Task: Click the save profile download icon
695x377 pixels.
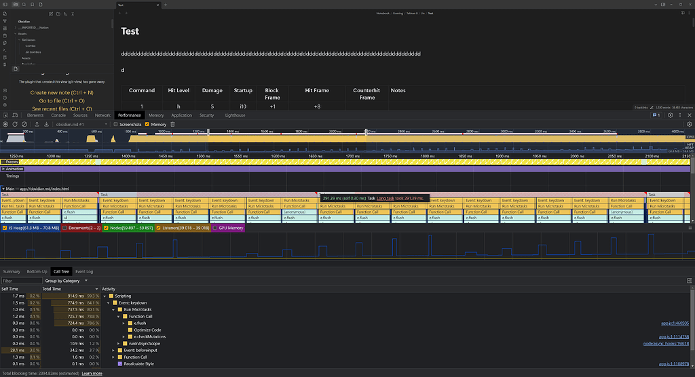Action: pyautogui.click(x=46, y=125)
